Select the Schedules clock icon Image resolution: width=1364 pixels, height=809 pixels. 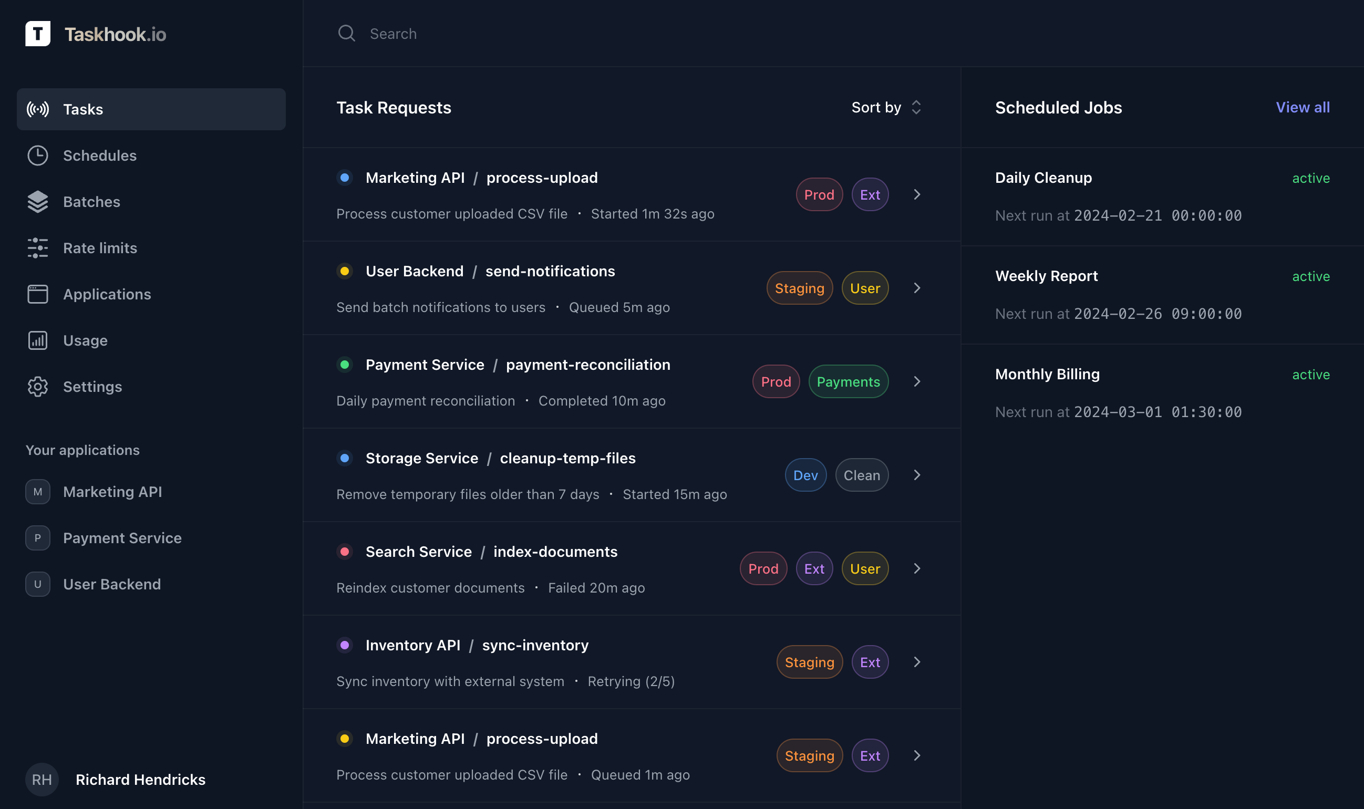[37, 155]
